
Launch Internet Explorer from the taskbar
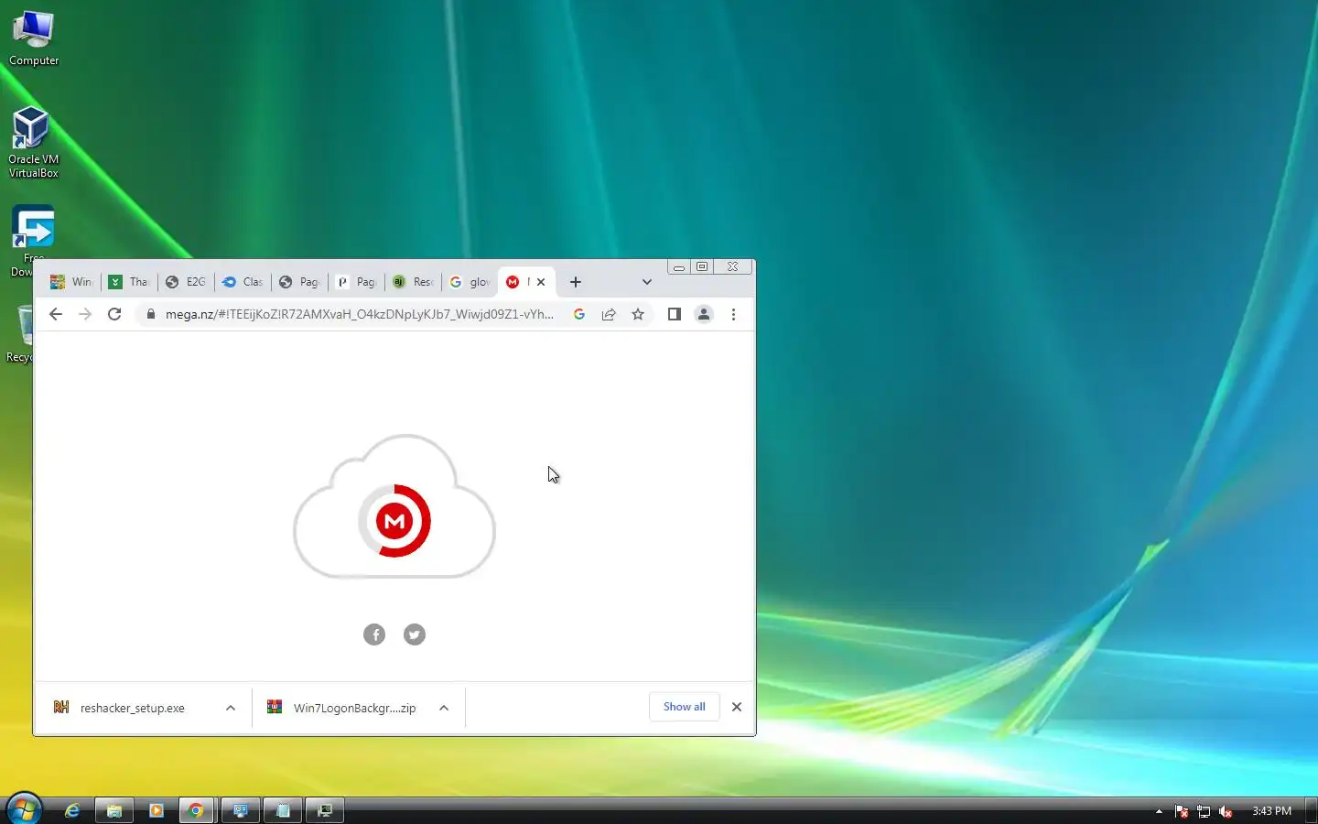[71, 810]
